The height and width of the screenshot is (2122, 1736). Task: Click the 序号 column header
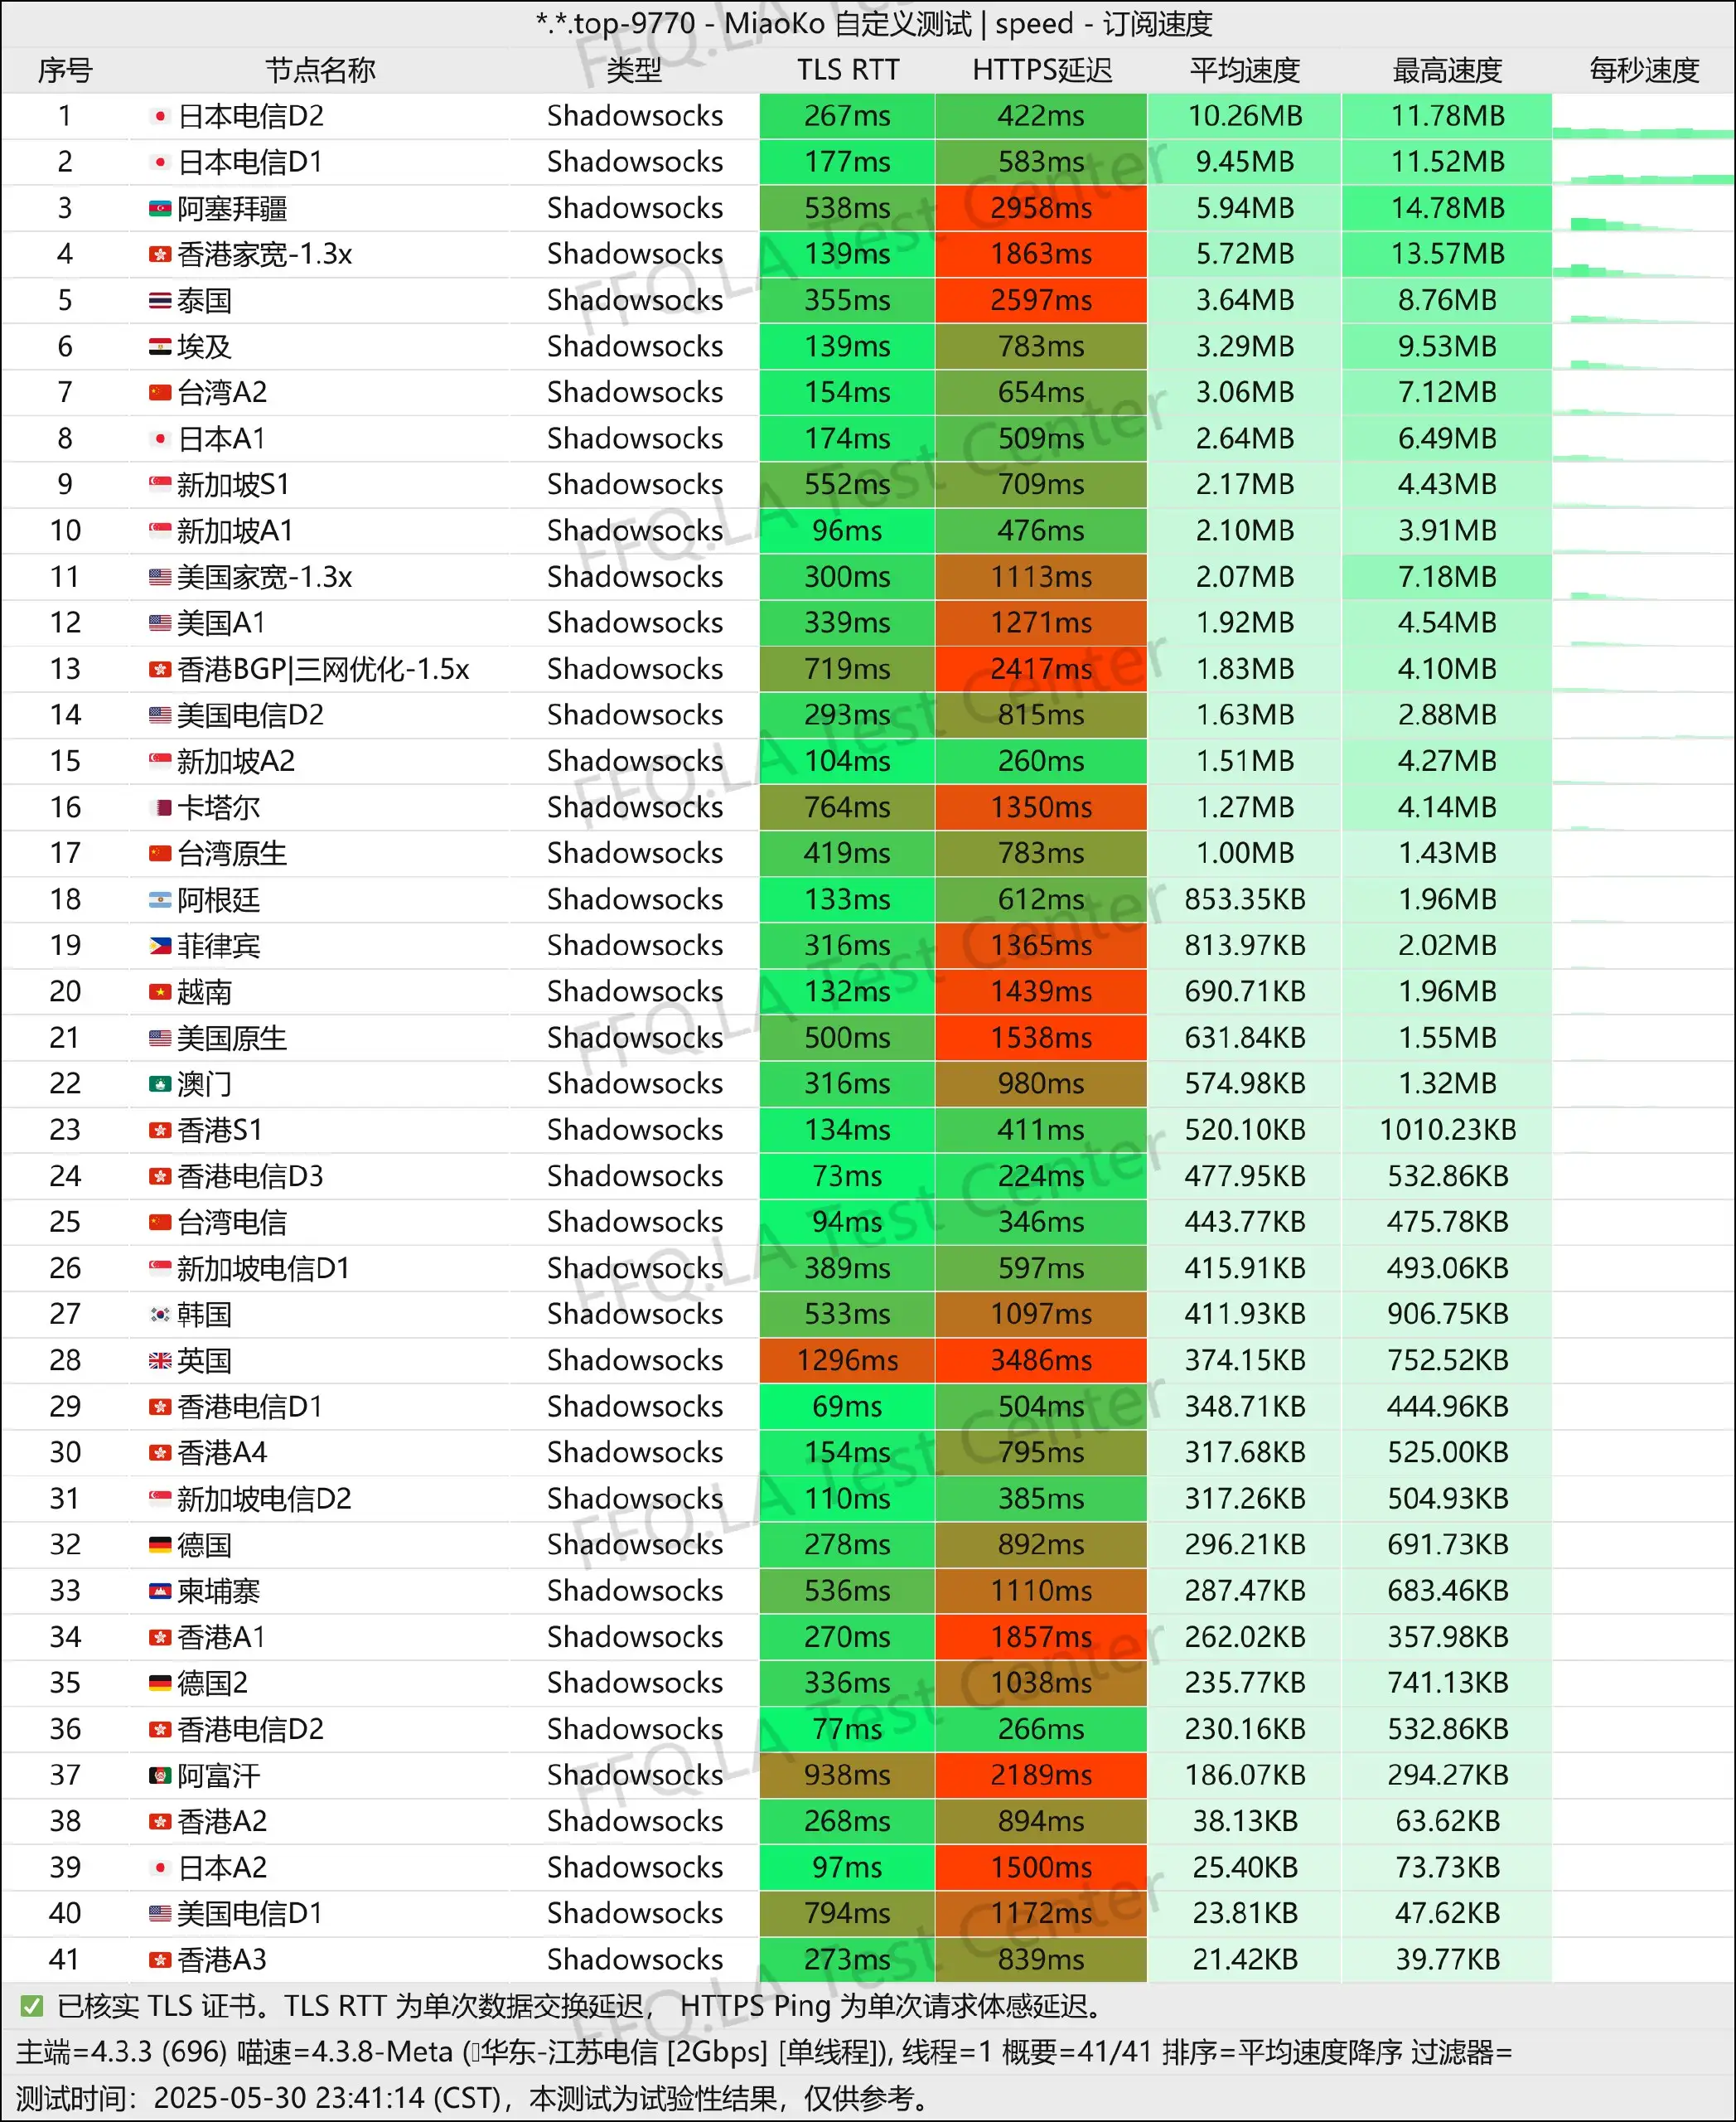click(x=65, y=70)
